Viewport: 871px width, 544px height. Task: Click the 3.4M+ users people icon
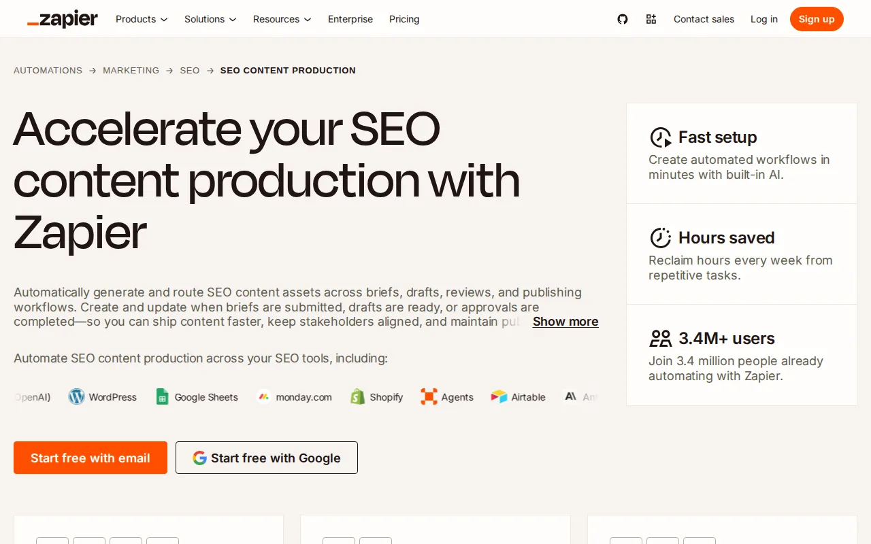tap(661, 339)
